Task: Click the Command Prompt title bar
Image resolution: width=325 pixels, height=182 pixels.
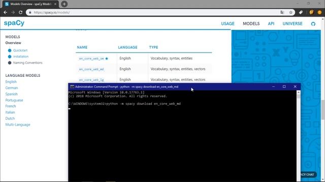Action: (x=184, y=86)
